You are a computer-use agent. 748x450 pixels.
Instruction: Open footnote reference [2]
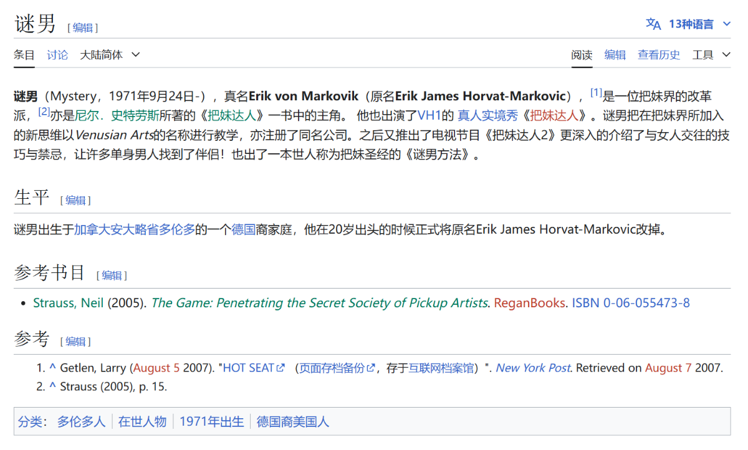pos(44,112)
